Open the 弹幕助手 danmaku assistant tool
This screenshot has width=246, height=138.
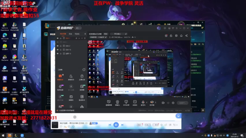(60, 78)
